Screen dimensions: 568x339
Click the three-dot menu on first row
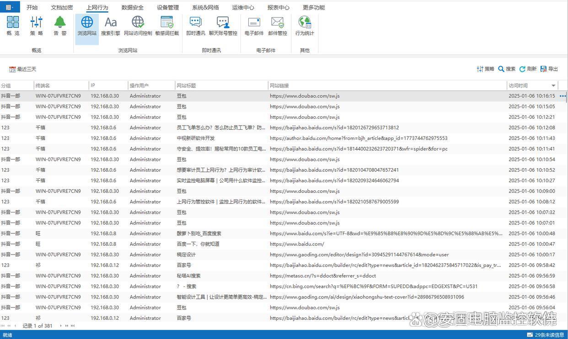click(x=563, y=96)
